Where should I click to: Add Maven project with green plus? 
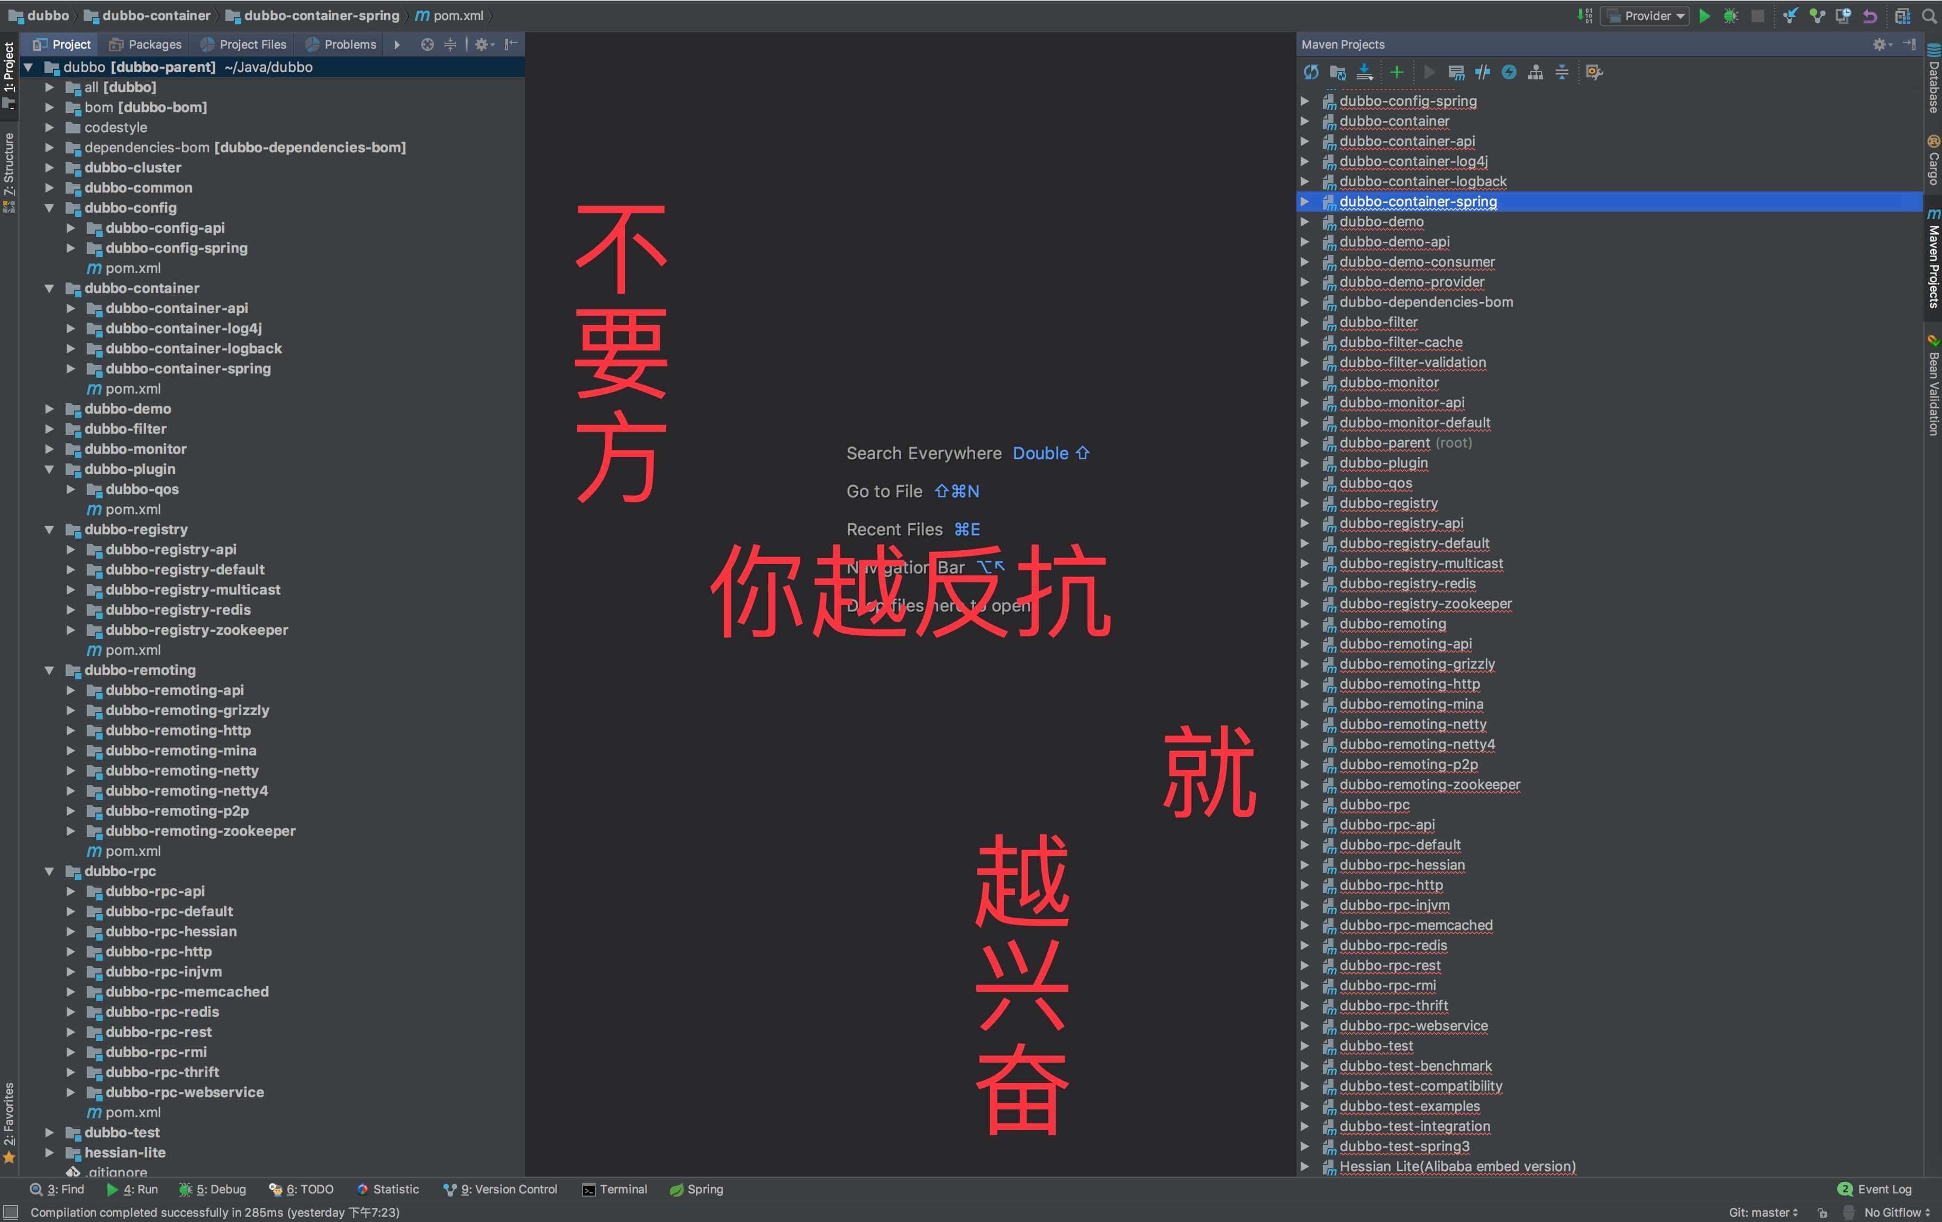pyautogui.click(x=1397, y=72)
